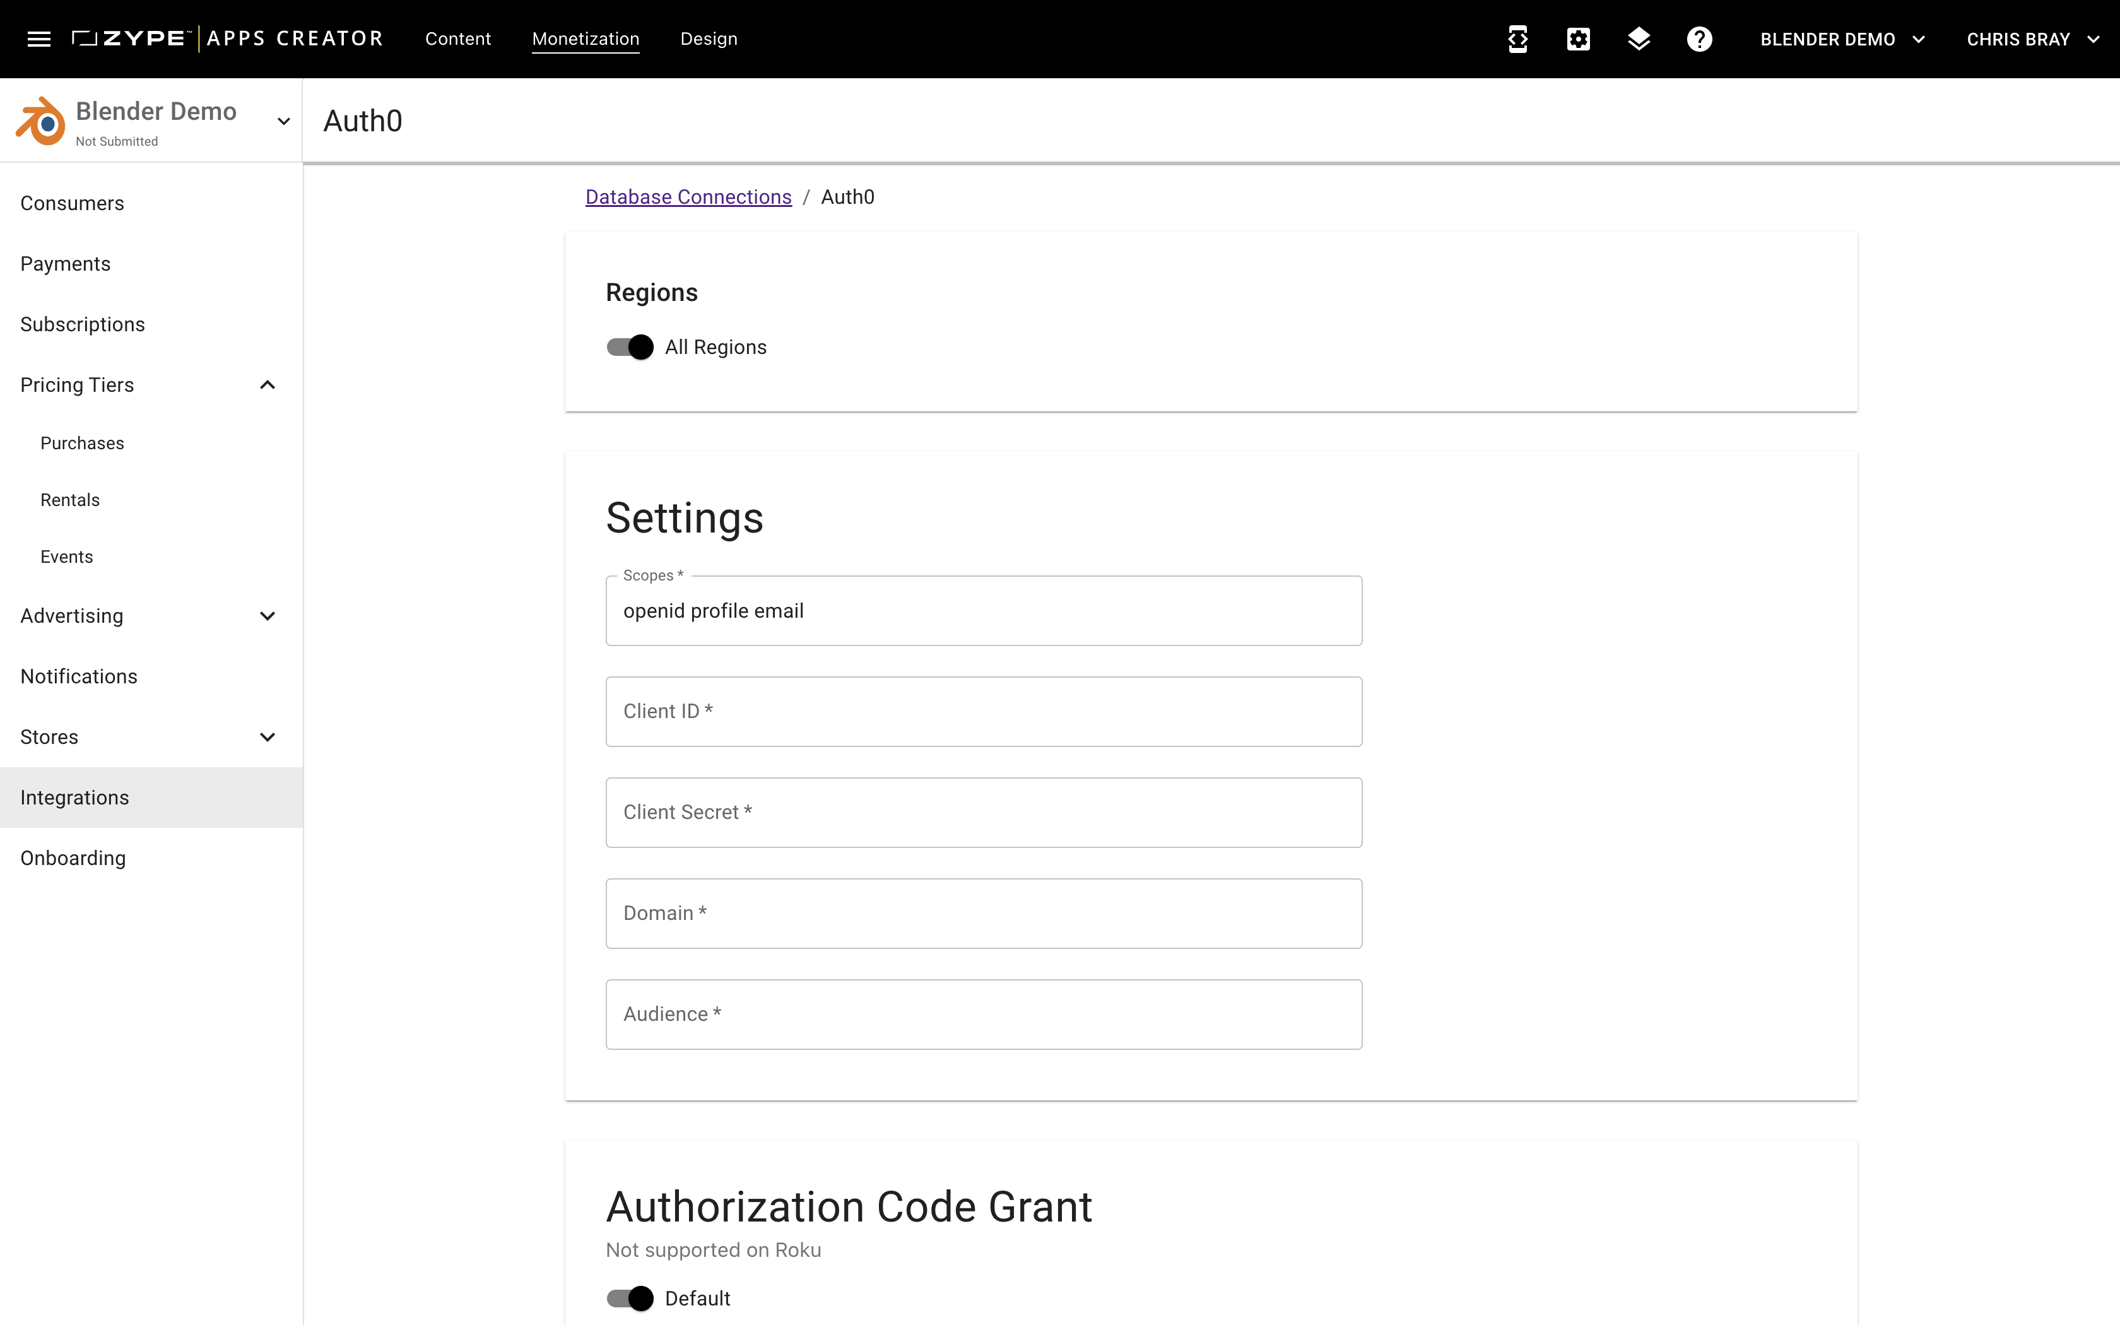Select Purchases under Pricing Tiers
Image resolution: width=2120 pixels, height=1325 pixels.
[x=151, y=444]
